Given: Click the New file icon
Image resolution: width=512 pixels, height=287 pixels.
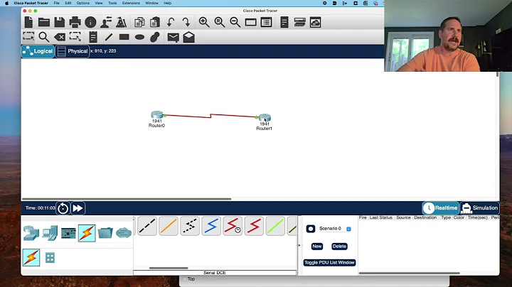Looking at the screenshot, I should [28, 22].
